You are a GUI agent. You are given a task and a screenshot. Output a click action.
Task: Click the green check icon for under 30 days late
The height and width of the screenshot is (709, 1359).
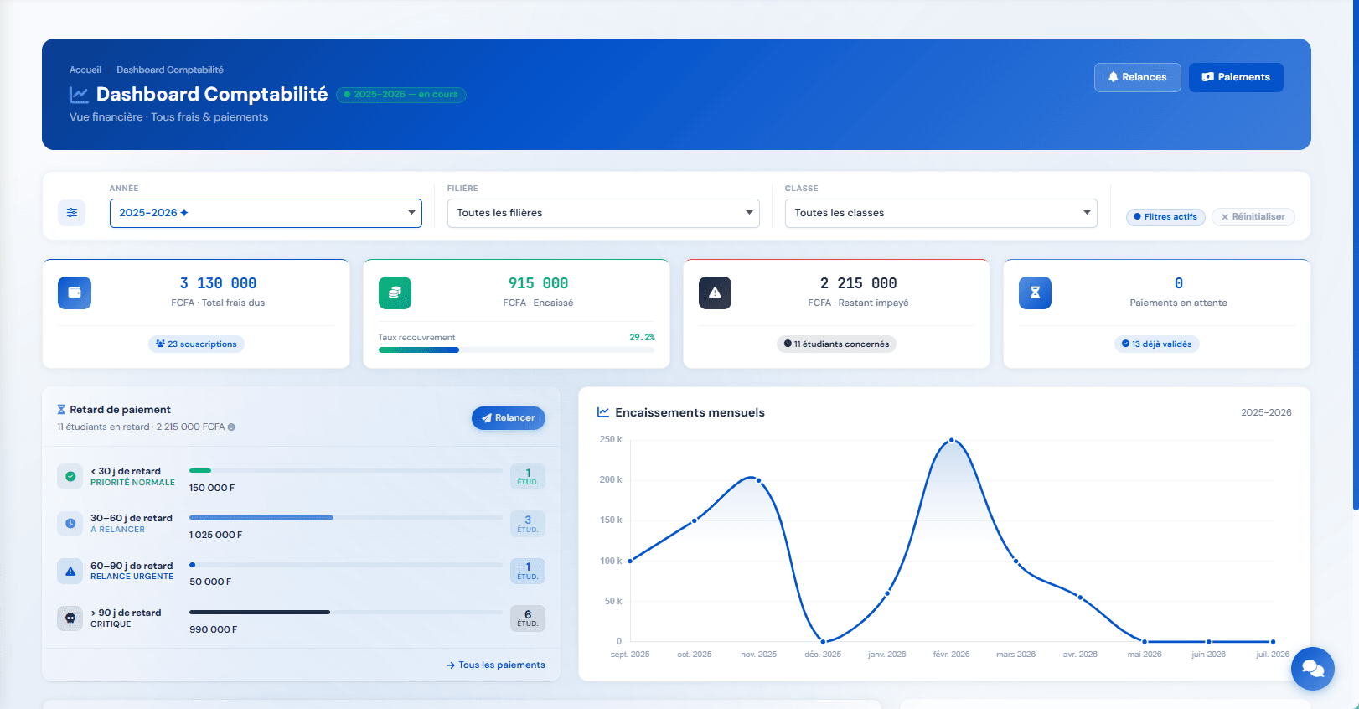(70, 476)
